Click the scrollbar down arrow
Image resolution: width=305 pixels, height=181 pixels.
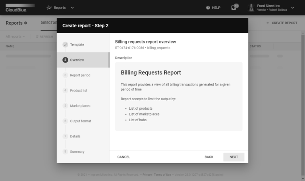303,179
